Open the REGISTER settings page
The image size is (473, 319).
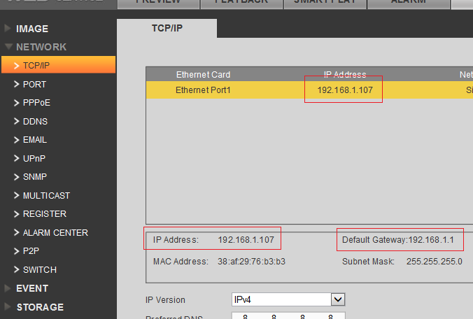[x=45, y=214]
